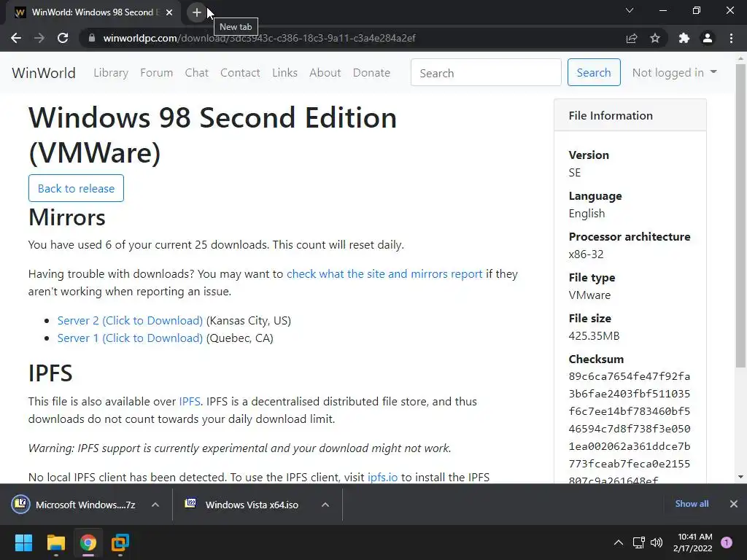The width and height of the screenshot is (747, 560).
Task: Click the scrollbar up arrow
Action: [740, 58]
